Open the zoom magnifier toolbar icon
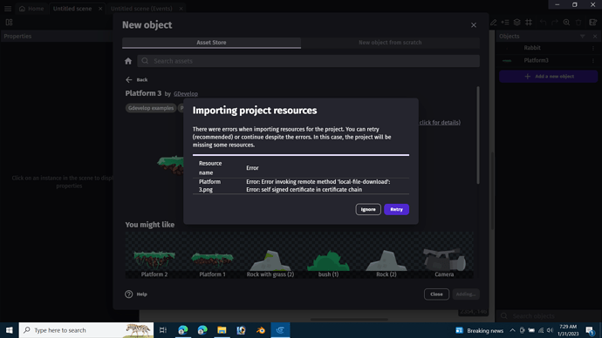Image resolution: width=602 pixels, height=338 pixels. click(566, 23)
